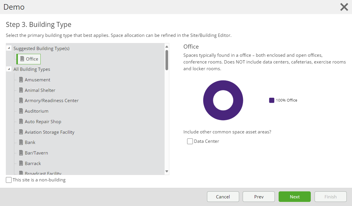Go back with the Prev button
352x206 pixels.
tap(258, 197)
